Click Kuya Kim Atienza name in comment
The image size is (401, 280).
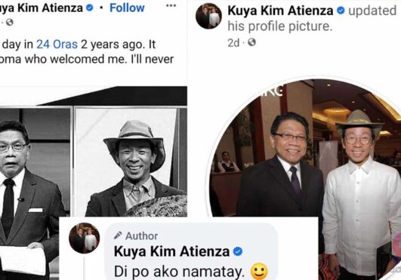171,251
